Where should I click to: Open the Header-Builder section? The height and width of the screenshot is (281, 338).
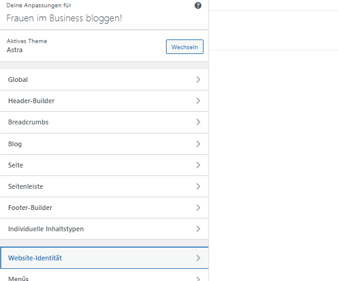[x=104, y=101]
